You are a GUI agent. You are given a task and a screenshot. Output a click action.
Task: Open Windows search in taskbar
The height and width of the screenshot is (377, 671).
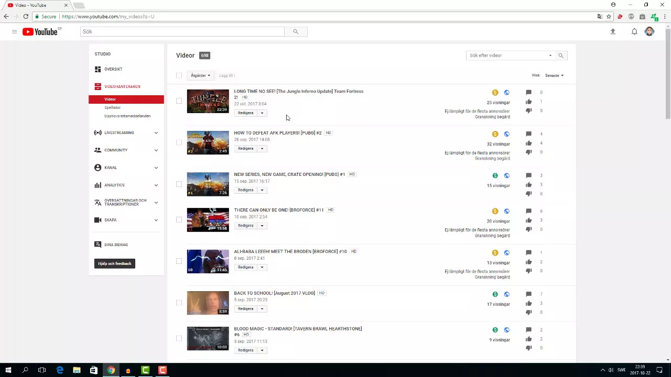point(25,370)
